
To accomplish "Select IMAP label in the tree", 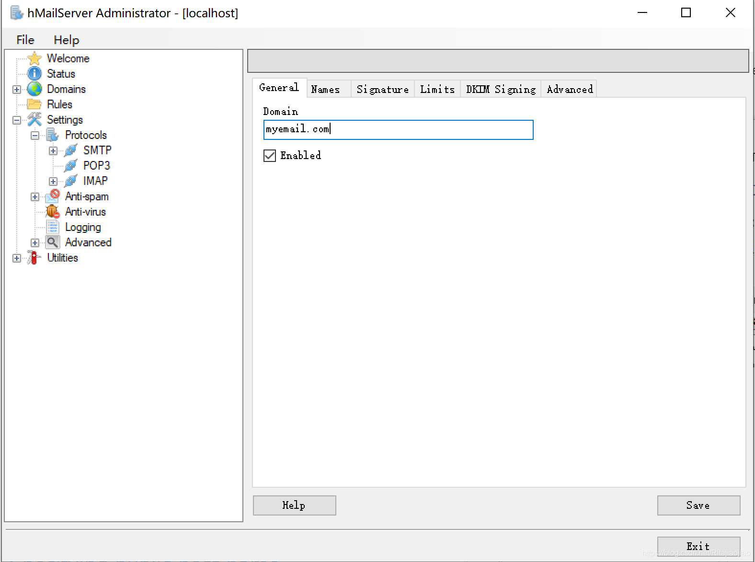I will tap(95, 181).
